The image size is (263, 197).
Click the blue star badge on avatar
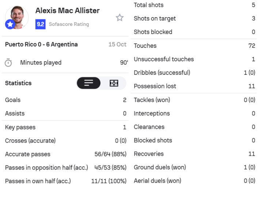coord(9,24)
